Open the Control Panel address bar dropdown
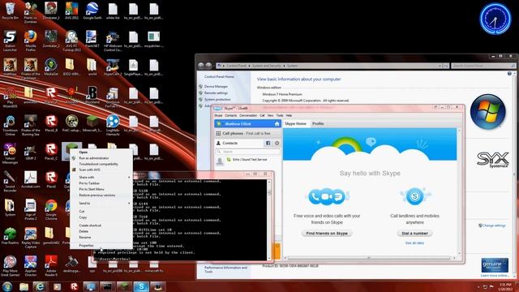The image size is (519, 292). coord(440,66)
